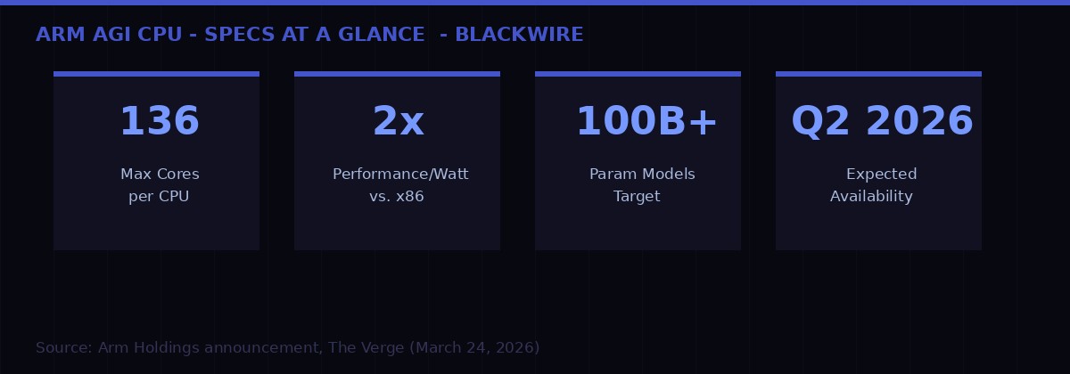Click the blue strip at the page top
The image size is (1070, 374).
pyautogui.click(x=535, y=3)
